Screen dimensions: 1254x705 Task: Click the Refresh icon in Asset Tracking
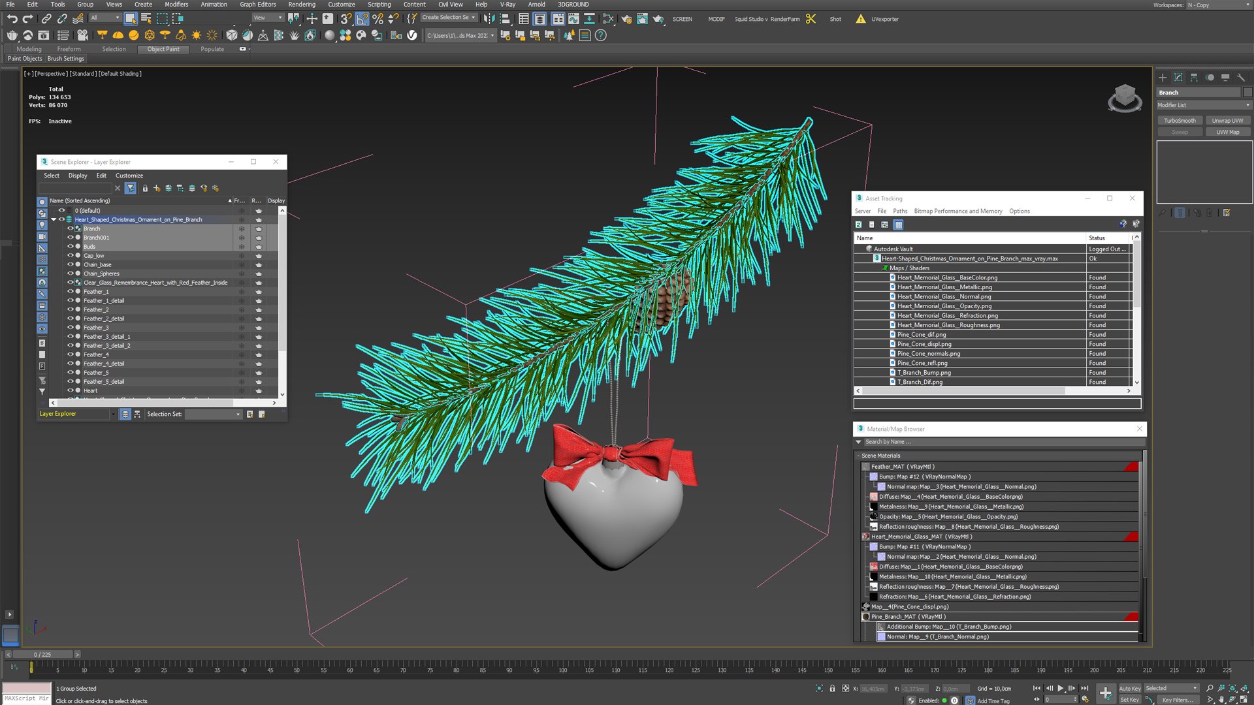[x=859, y=225]
